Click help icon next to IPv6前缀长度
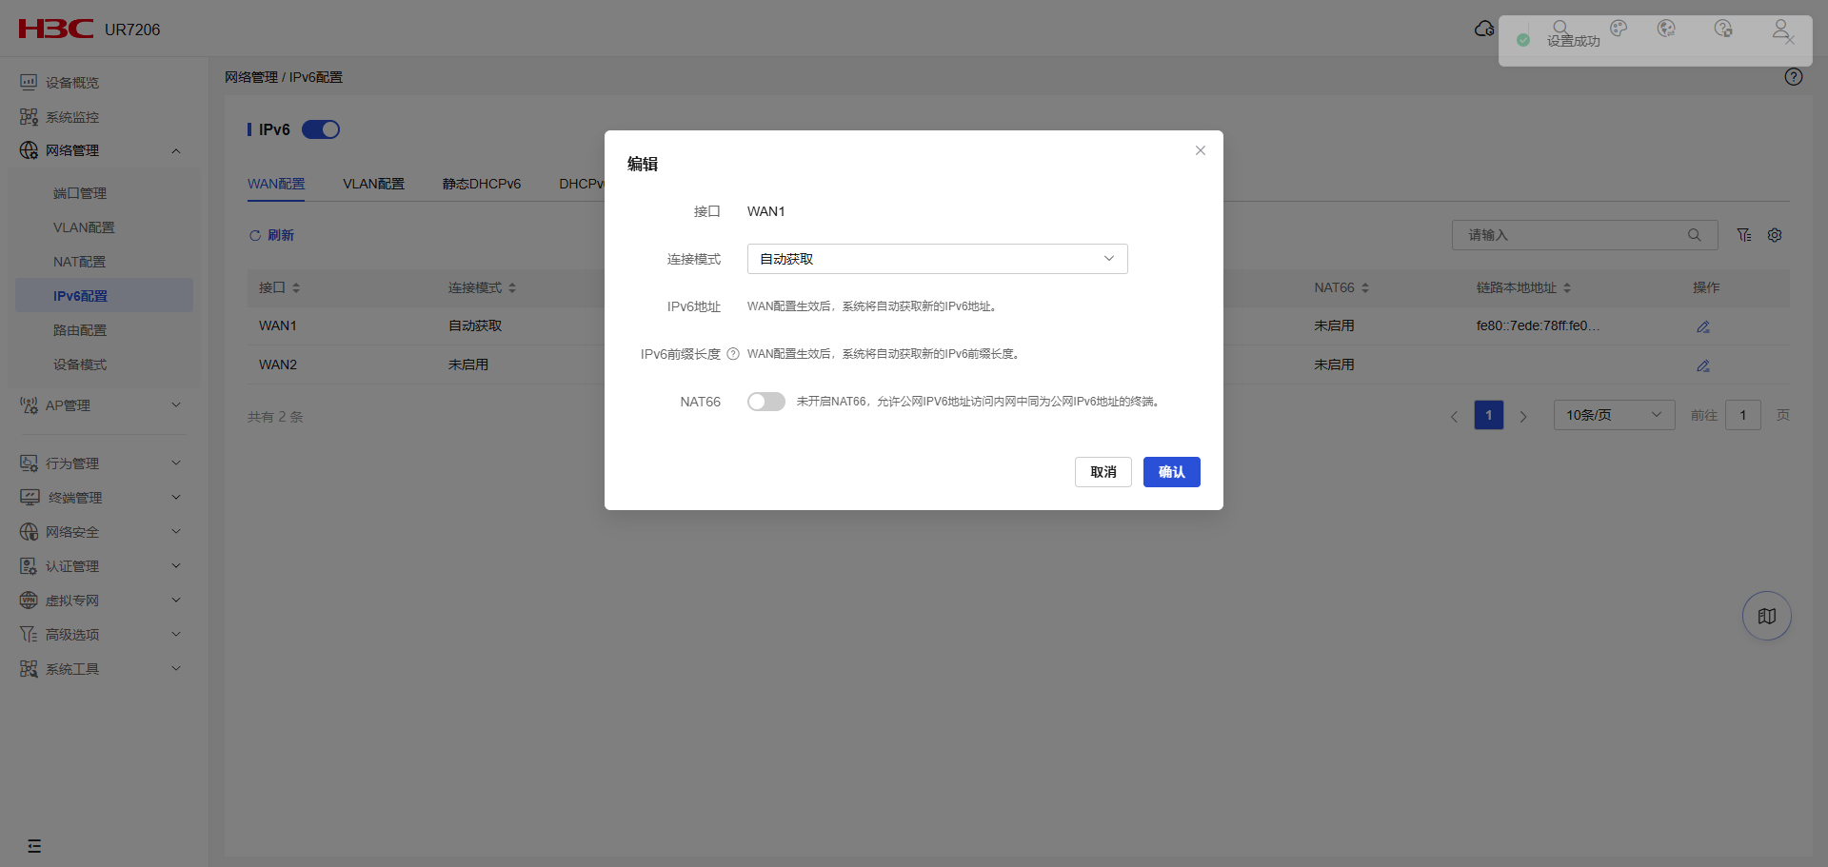The height and width of the screenshot is (867, 1828). (x=733, y=354)
